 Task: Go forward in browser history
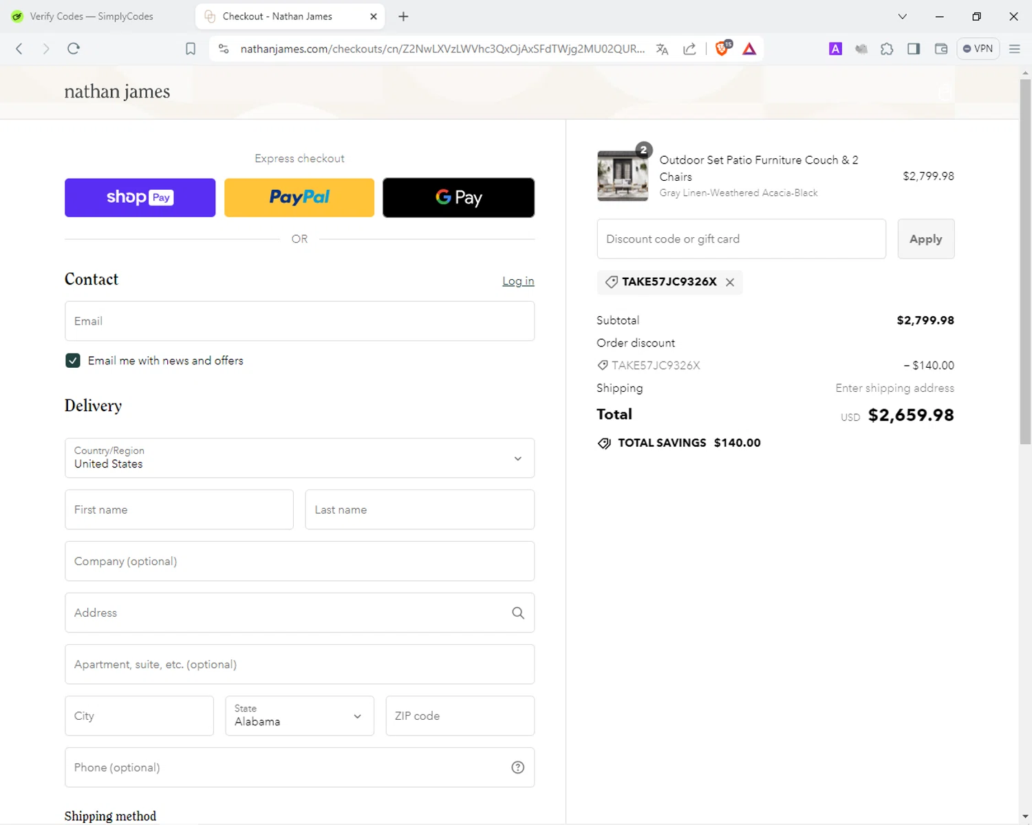46,49
